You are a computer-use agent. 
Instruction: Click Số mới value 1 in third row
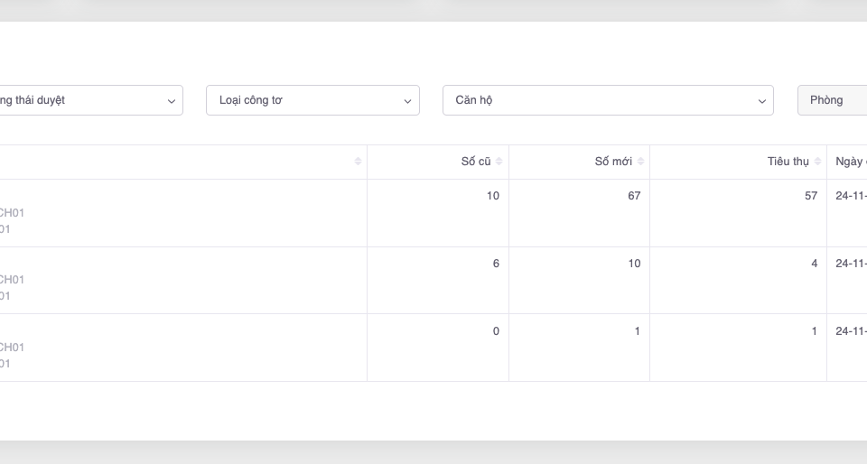pos(637,331)
